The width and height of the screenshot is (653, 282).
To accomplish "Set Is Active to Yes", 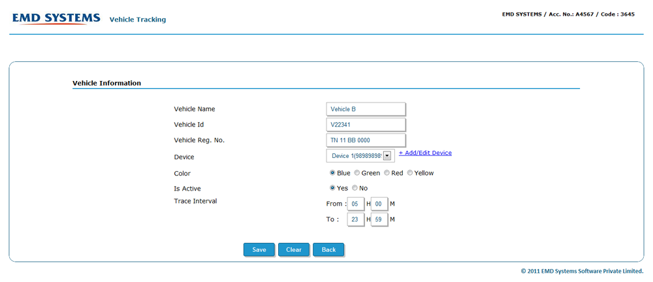I will pos(332,188).
